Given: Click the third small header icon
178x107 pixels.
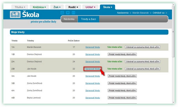Looking at the screenshot, I should pos(74,13).
